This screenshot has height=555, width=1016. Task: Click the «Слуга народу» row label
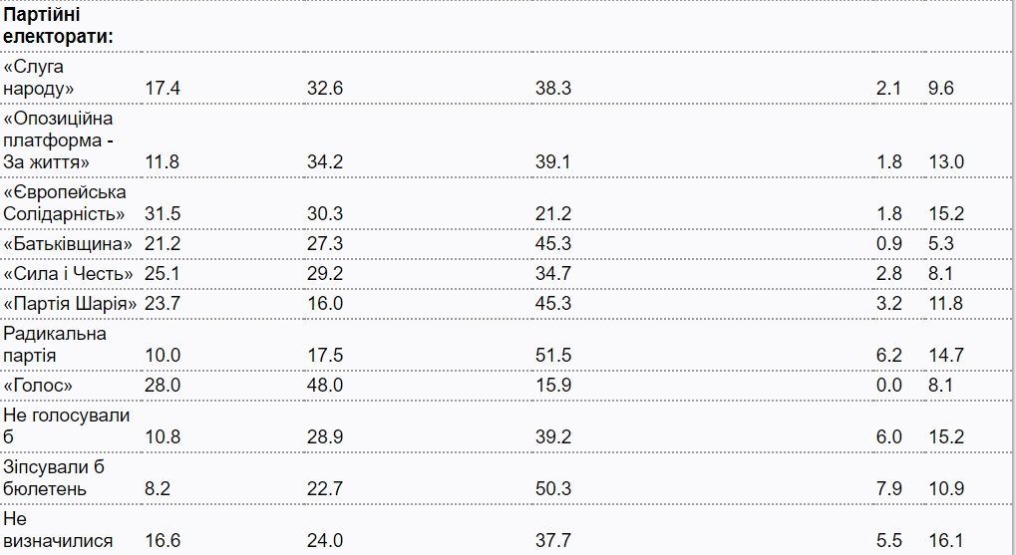tap(40, 77)
